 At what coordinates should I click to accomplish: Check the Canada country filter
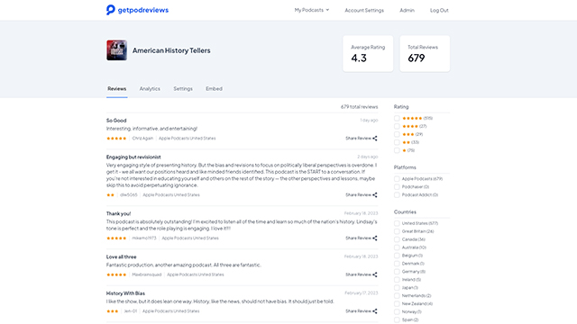click(x=397, y=239)
